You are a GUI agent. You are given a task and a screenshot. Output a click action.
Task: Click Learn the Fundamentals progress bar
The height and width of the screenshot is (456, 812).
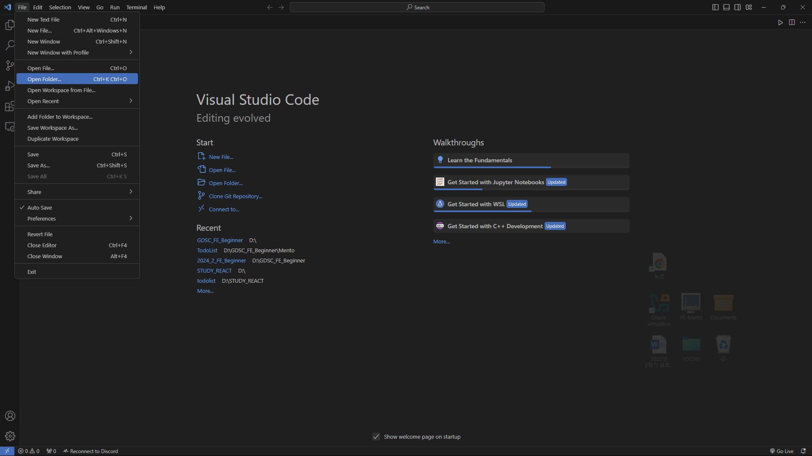tap(492, 167)
